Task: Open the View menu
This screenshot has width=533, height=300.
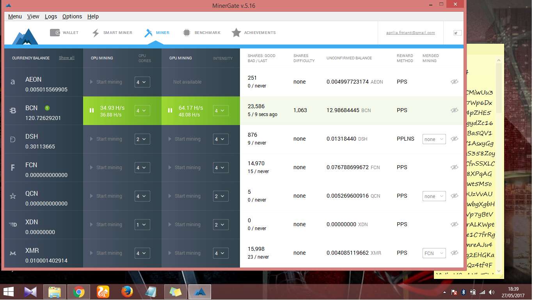Action: 33,16
